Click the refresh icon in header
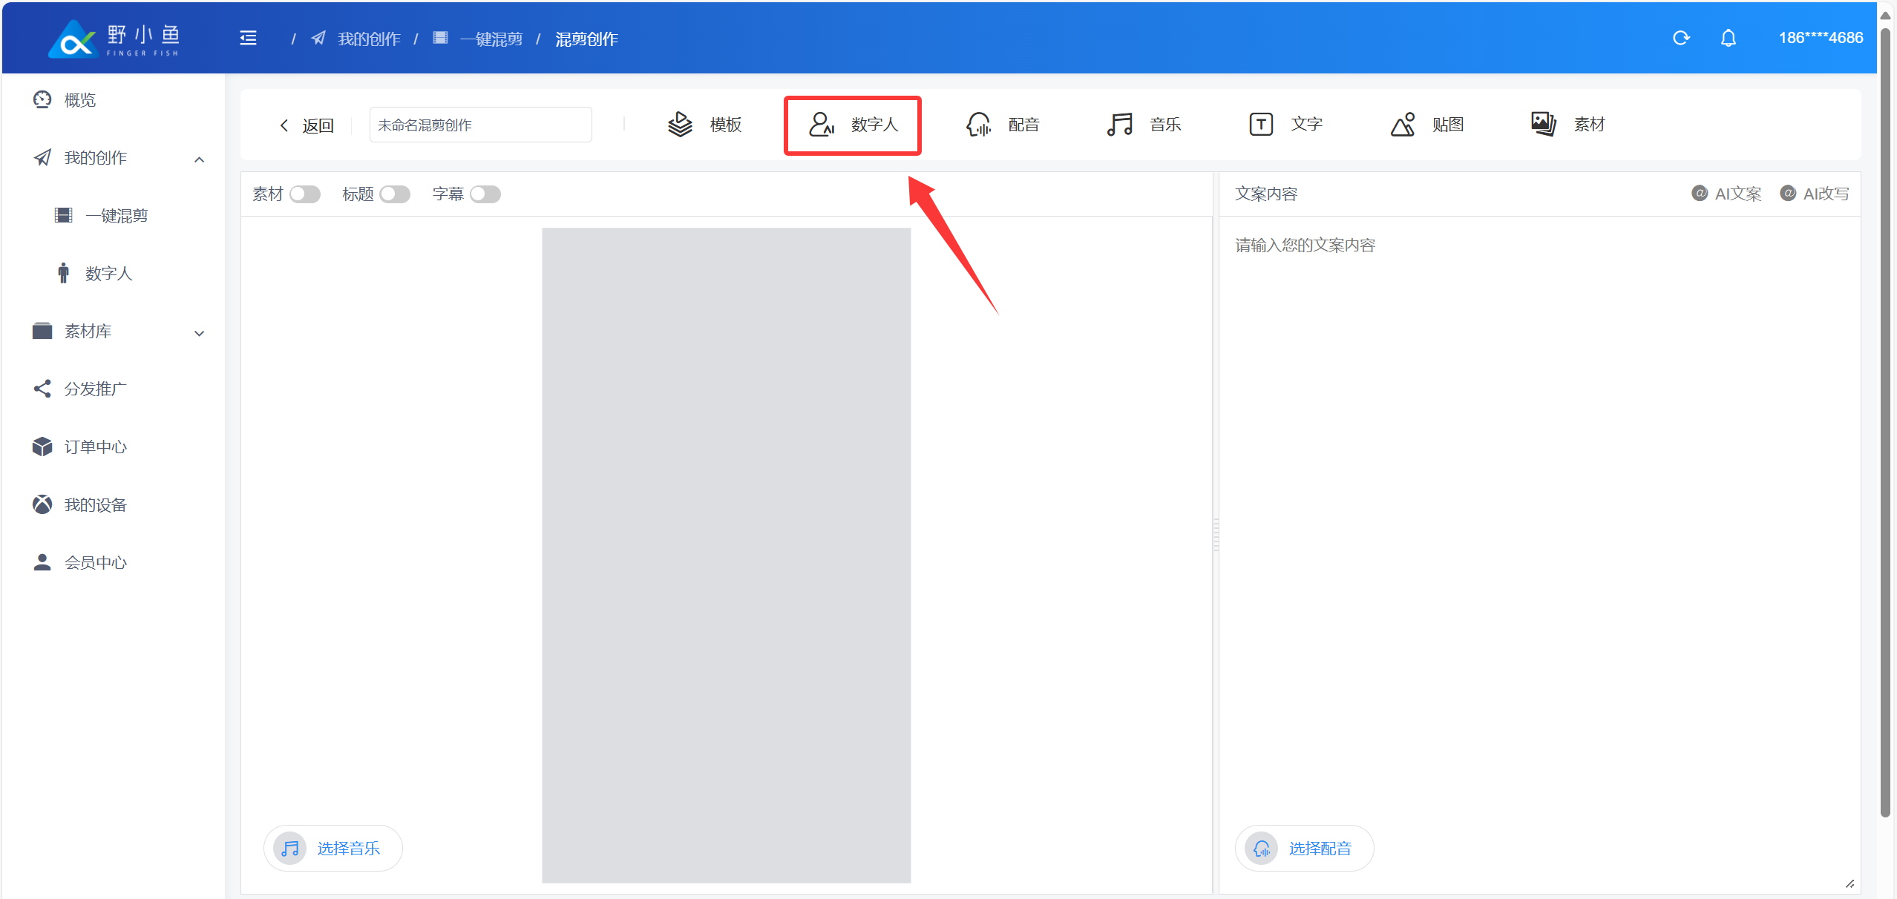Screen dimensions: 1897x899 click(x=1681, y=38)
